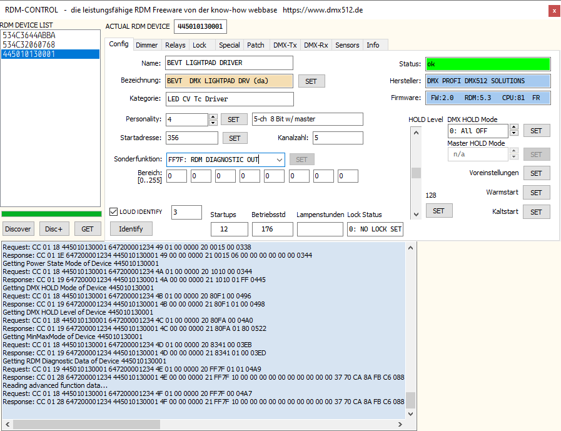
Task: Click SET below the HOLD Level value
Action: click(x=438, y=211)
